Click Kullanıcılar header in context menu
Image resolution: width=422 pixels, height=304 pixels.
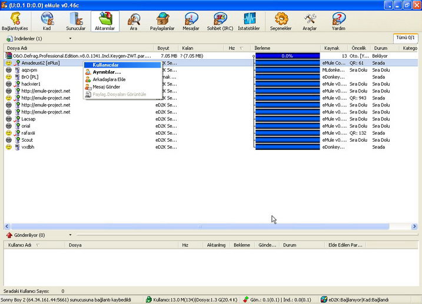point(123,65)
